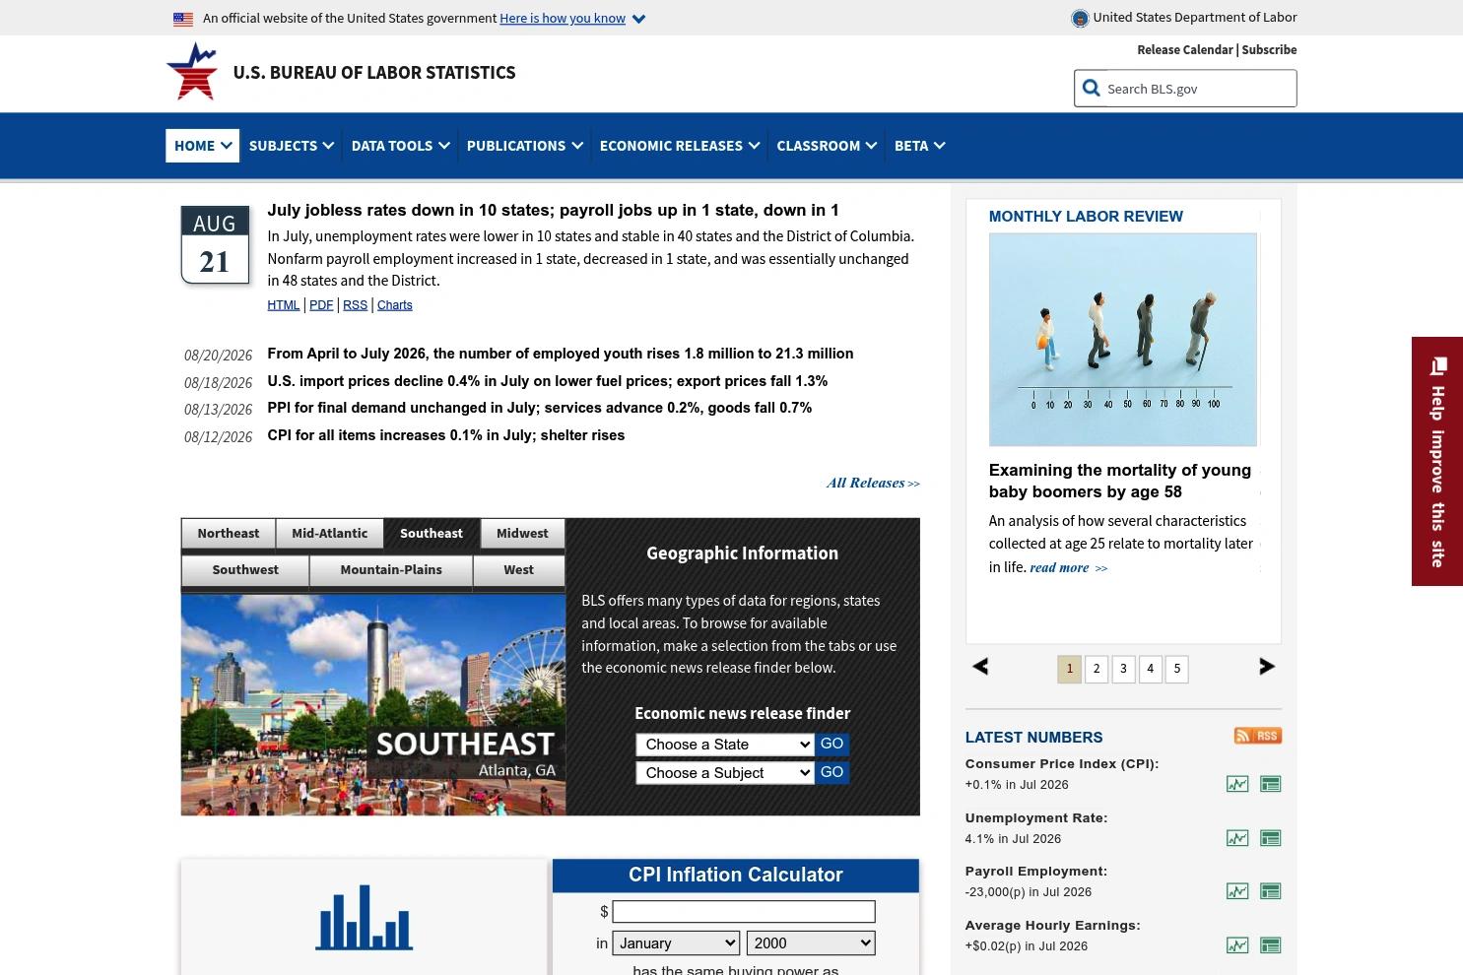1463x975 pixels.
Task: Click the CPI calculator dollar amount field
Action: click(744, 912)
